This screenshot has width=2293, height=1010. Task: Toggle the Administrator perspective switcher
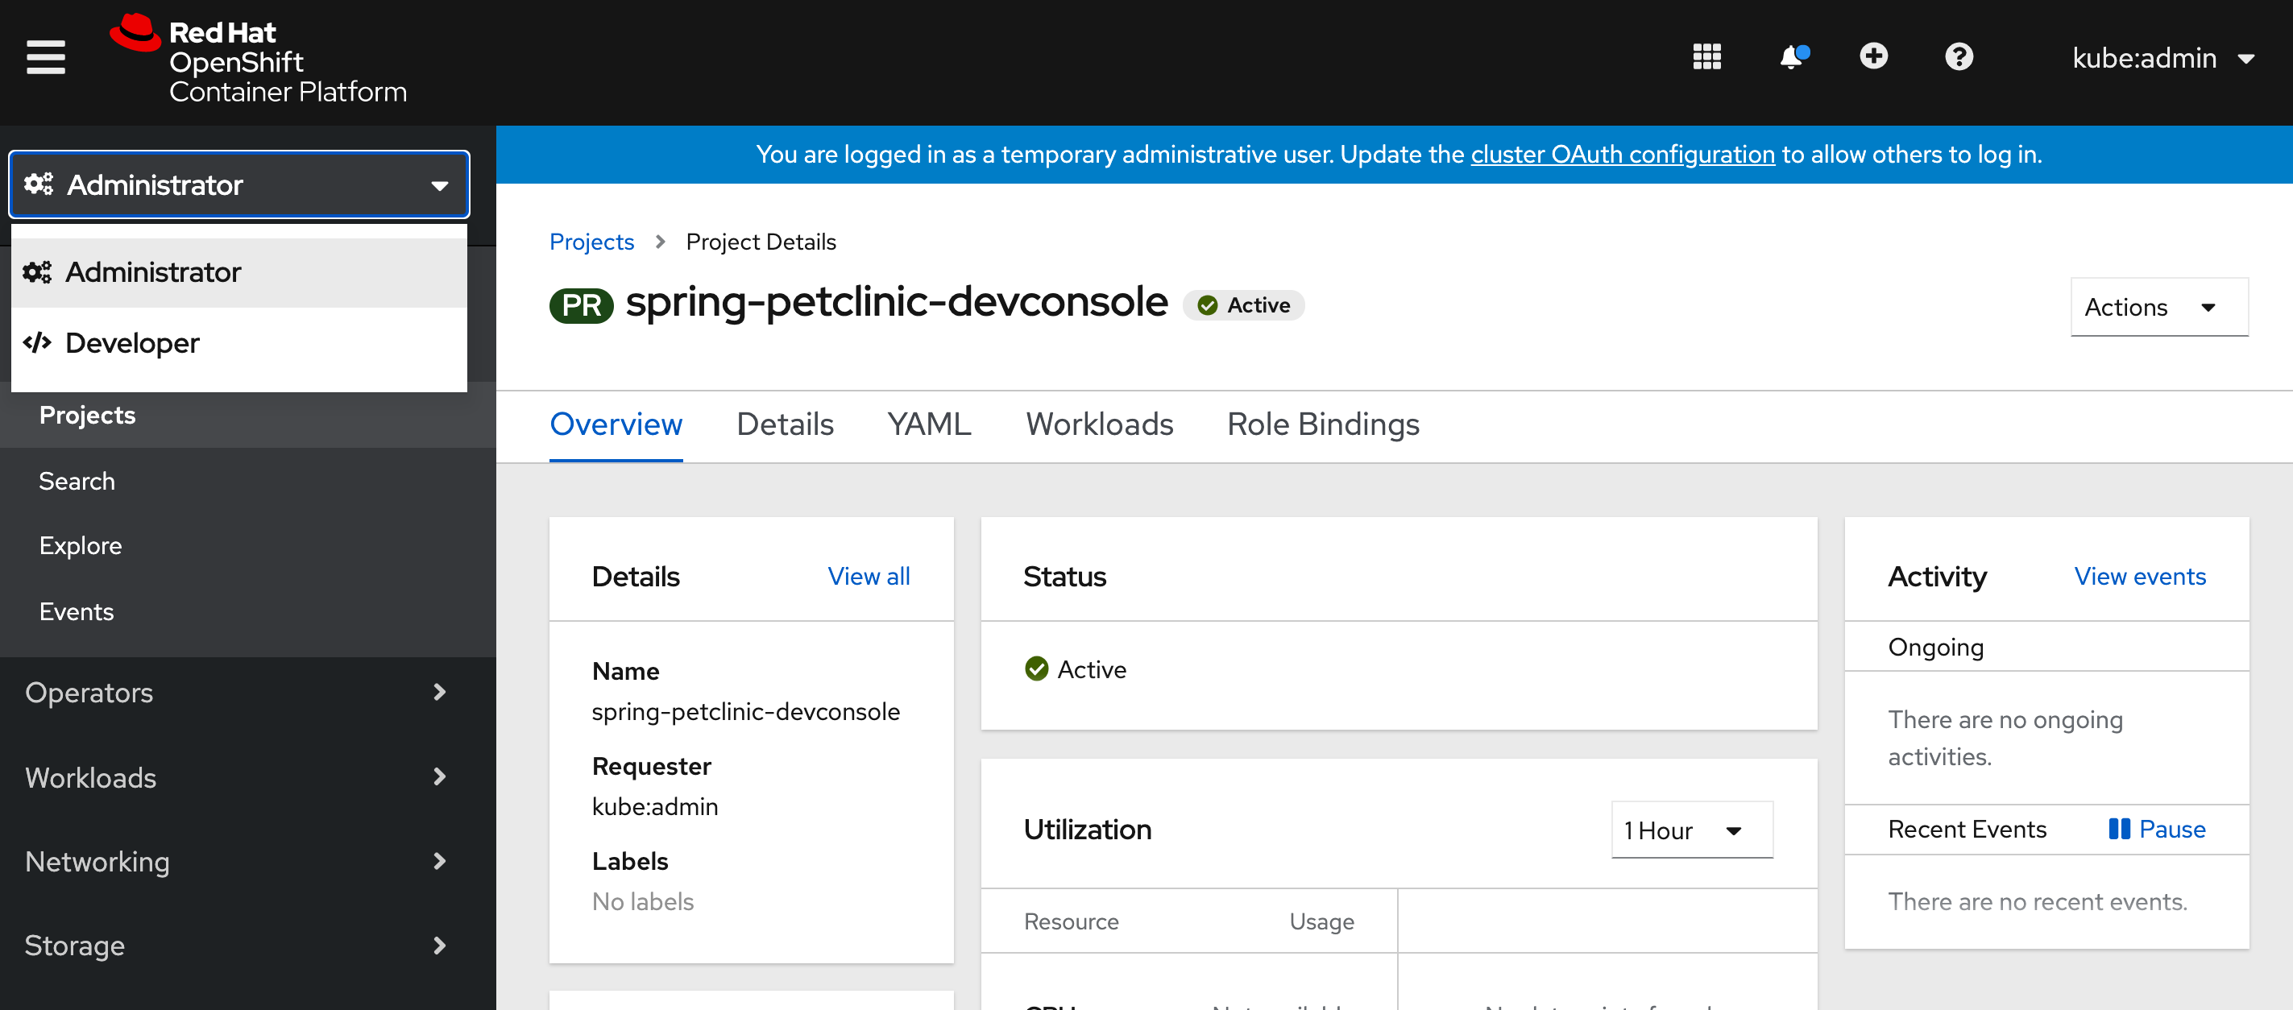238,184
